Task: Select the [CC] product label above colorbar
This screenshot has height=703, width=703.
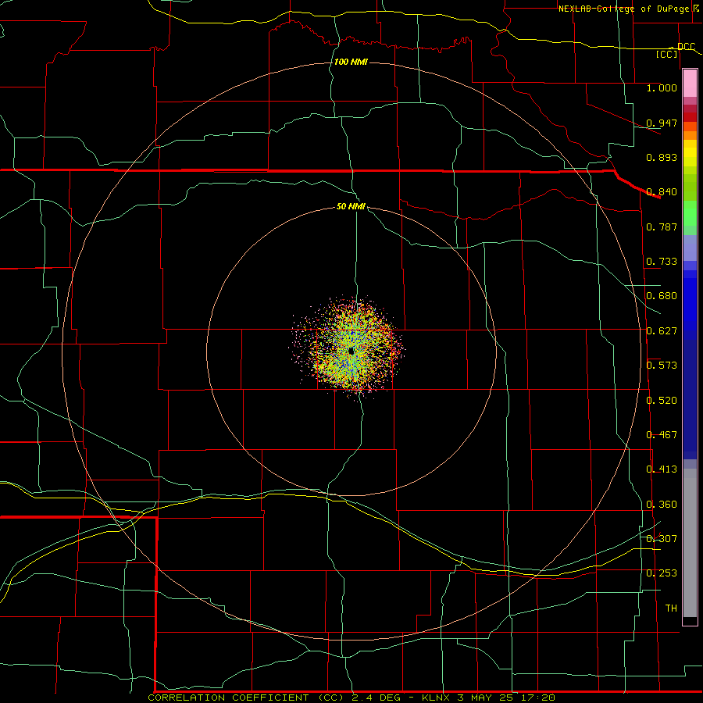Action: click(x=667, y=54)
